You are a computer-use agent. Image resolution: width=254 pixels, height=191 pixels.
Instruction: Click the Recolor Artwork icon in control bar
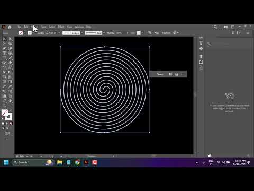pyautogui.click(x=149, y=33)
